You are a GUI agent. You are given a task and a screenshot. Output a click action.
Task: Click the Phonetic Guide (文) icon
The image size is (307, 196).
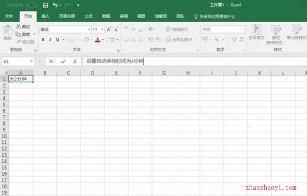(112, 40)
